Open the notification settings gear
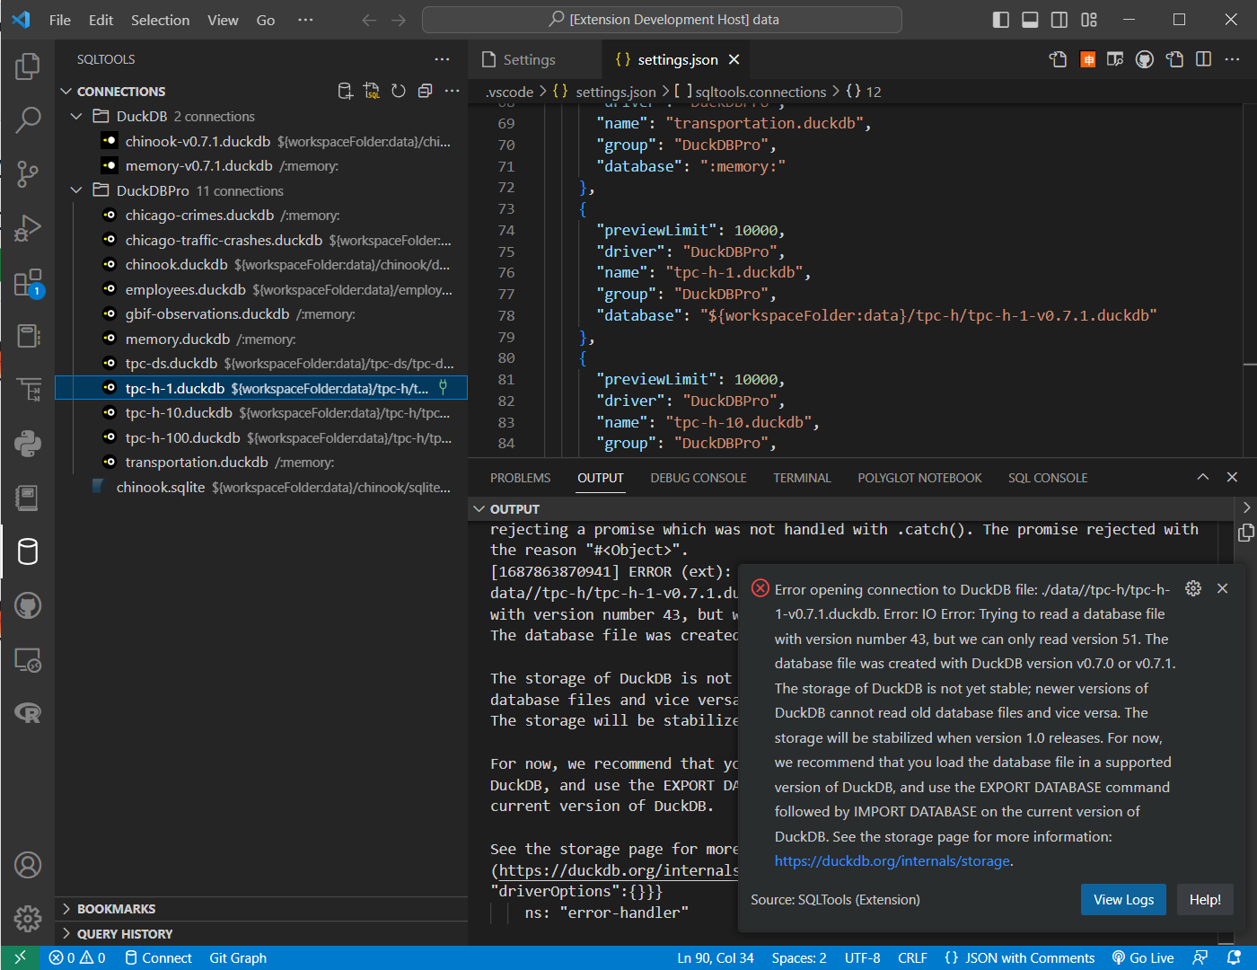The image size is (1257, 970). tap(1193, 588)
